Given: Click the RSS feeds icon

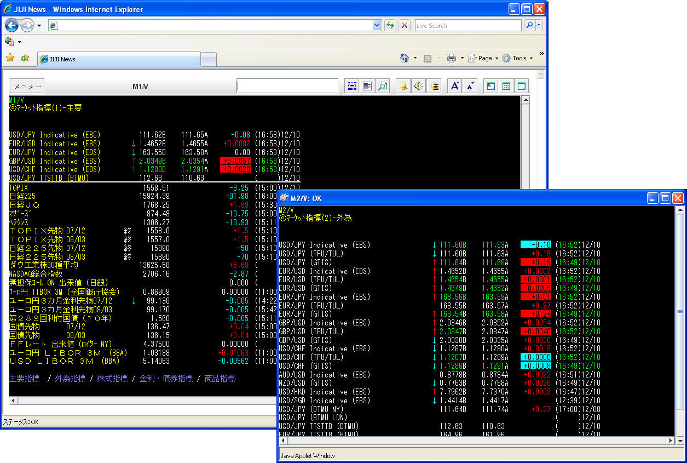Looking at the screenshot, I should [428, 58].
